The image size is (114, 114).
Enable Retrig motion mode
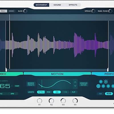point(41,92)
